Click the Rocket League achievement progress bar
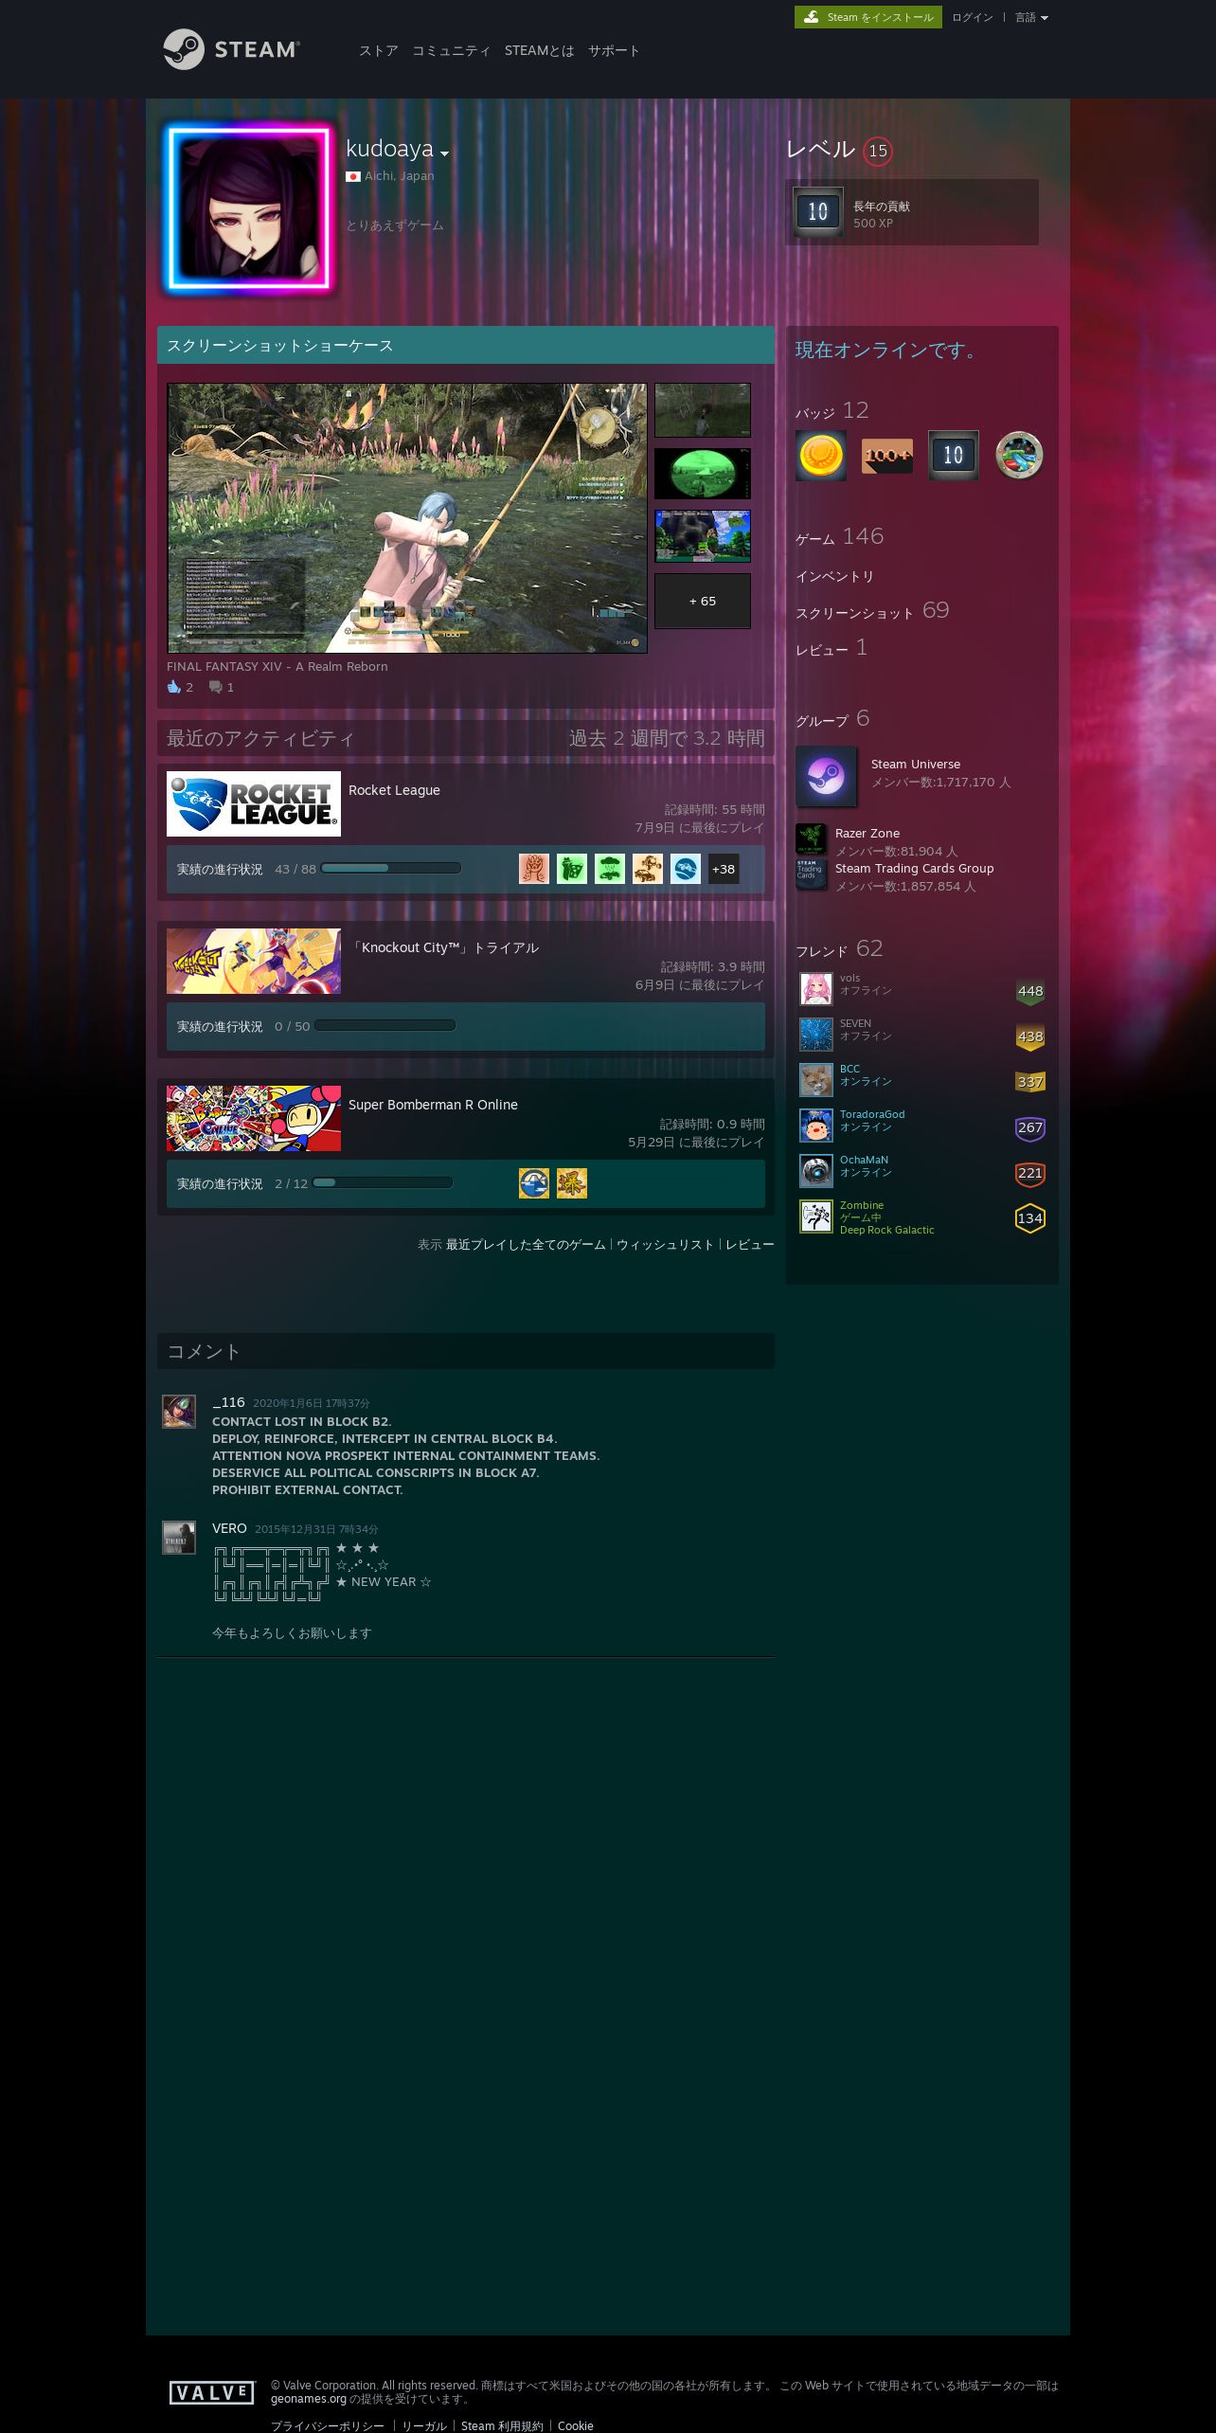The image size is (1216, 2433). [391, 868]
